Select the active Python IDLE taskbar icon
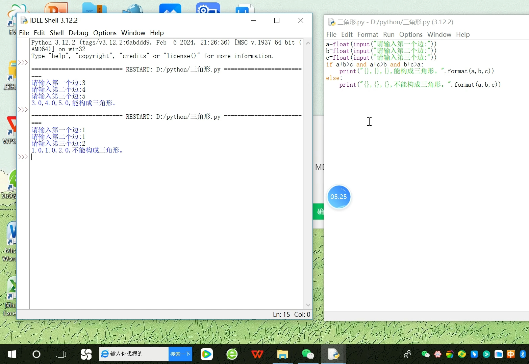The image size is (529, 364). pos(334,354)
